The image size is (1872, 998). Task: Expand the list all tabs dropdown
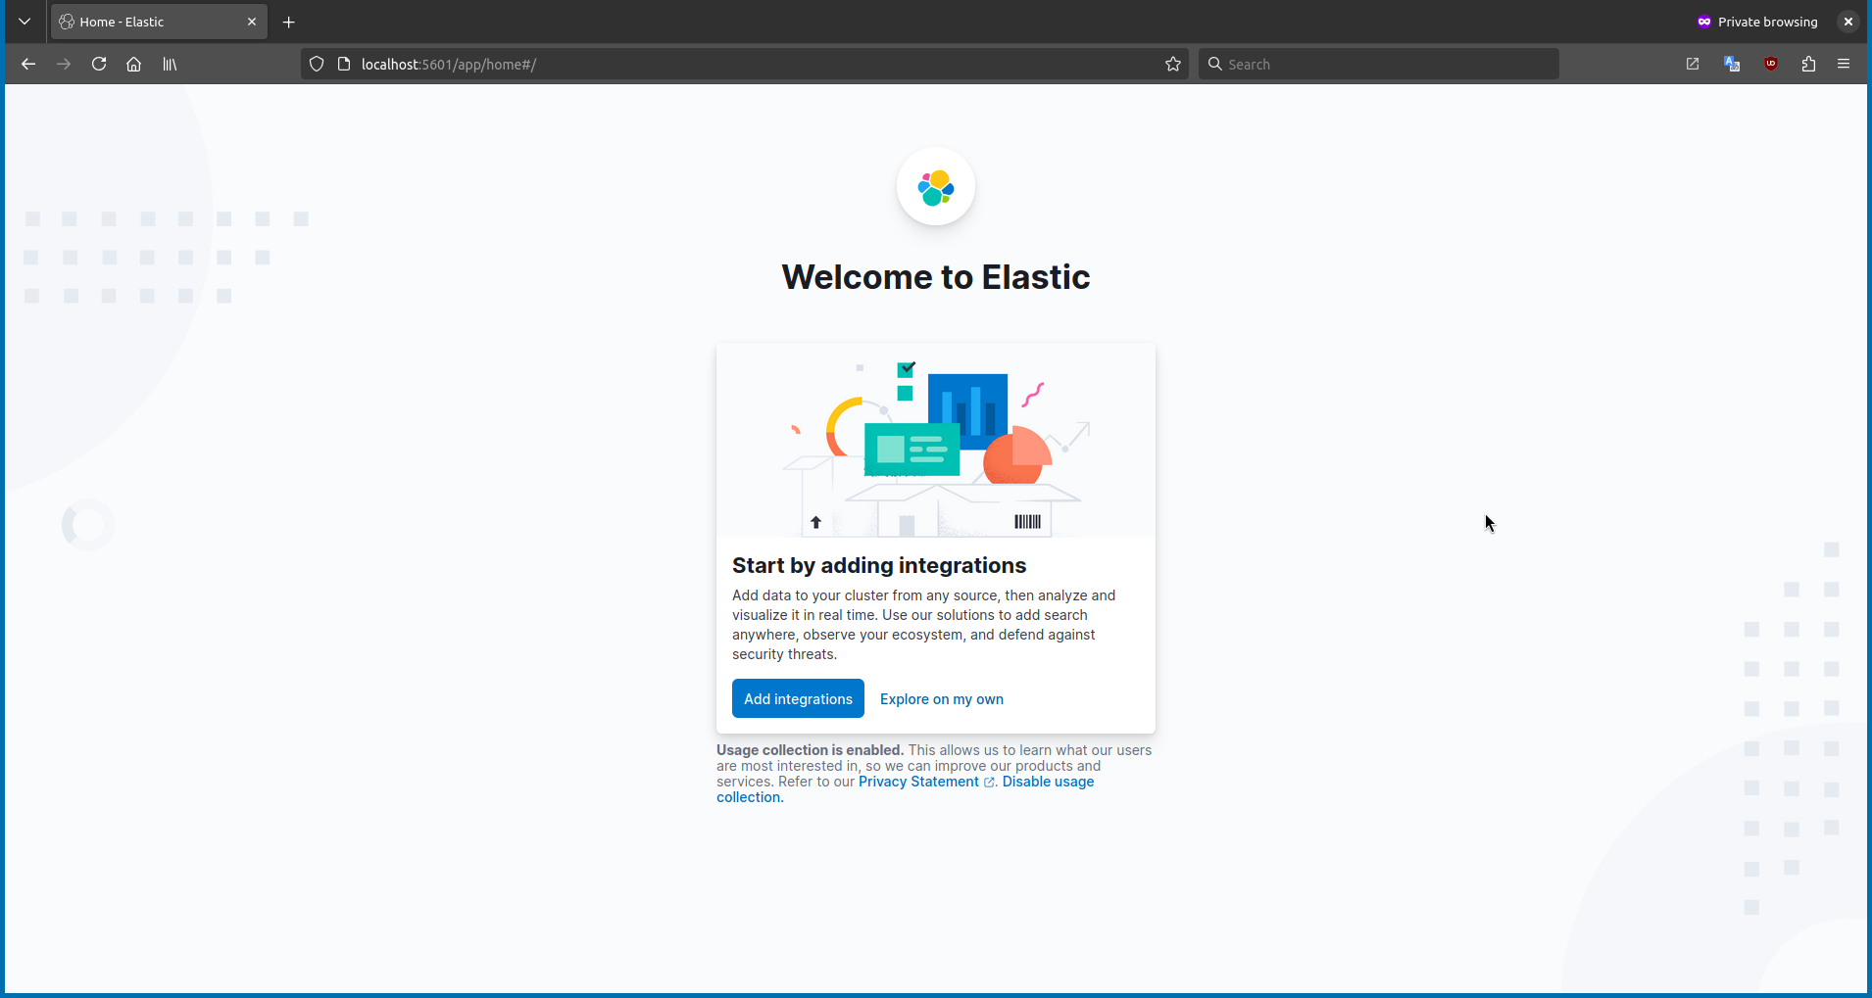25,22
